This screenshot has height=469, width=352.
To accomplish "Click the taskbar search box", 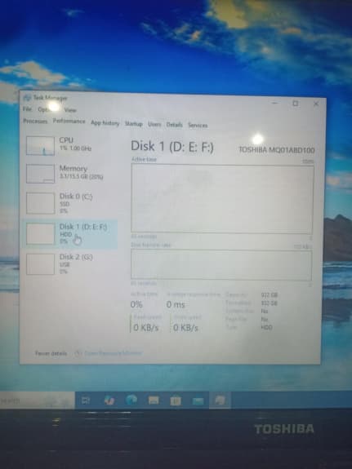I will pyautogui.click(x=37, y=400).
